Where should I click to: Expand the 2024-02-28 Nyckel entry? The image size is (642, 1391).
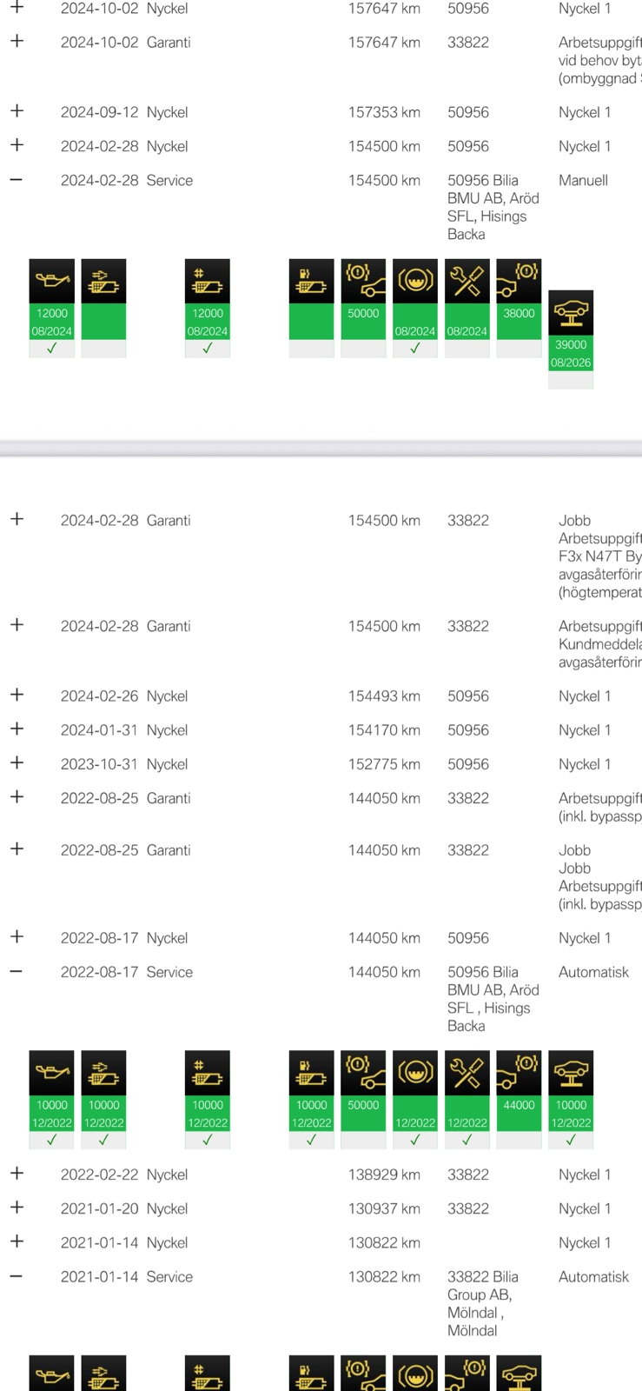pos(17,145)
